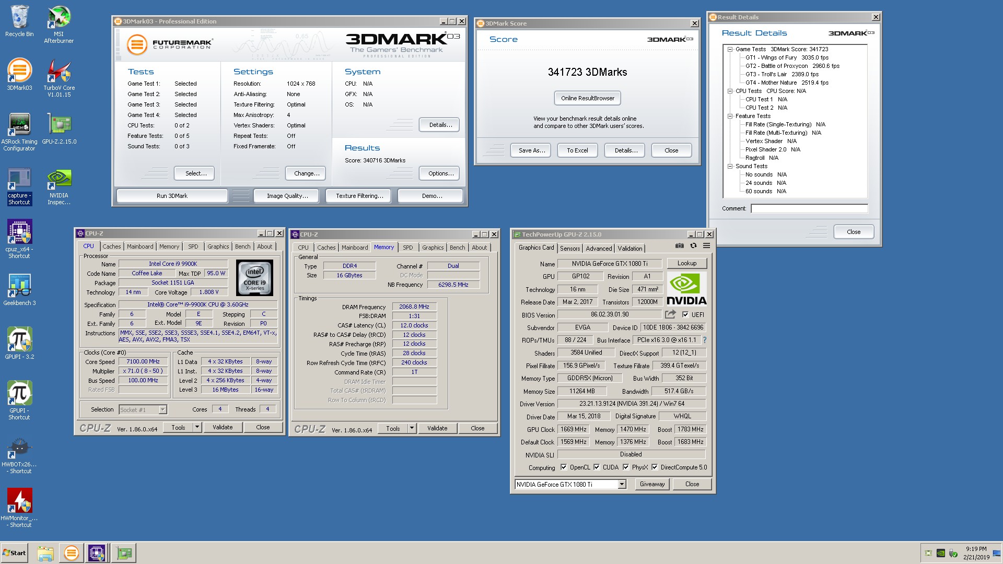Select GT4 - Mother Nature result
The height and width of the screenshot is (564, 1003).
click(787, 83)
